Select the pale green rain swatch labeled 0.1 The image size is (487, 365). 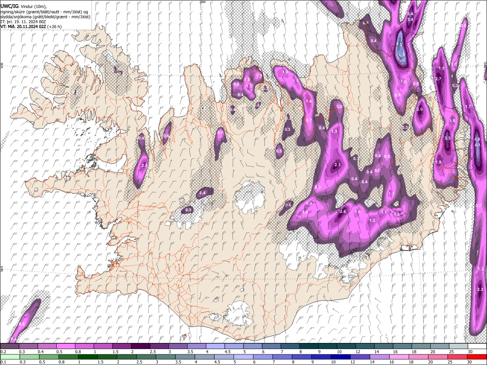pyautogui.click(x=10, y=357)
